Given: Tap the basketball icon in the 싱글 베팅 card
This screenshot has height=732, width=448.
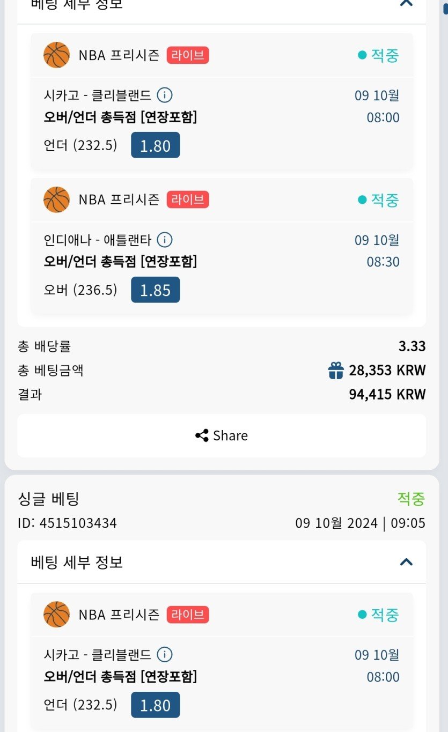Looking at the screenshot, I should [x=56, y=615].
